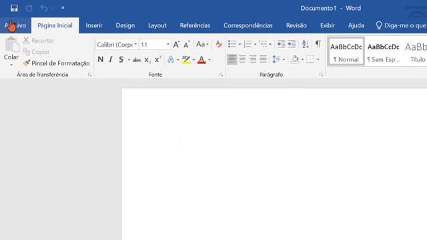Select Pincel de Formatação
Viewport: 427px width, 240px height.
[x=56, y=63]
